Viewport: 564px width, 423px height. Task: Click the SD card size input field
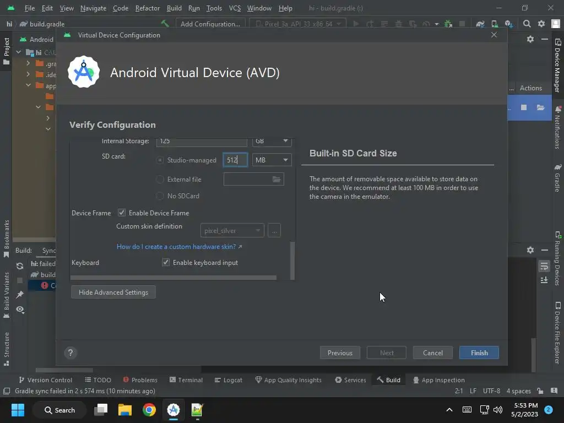click(235, 160)
